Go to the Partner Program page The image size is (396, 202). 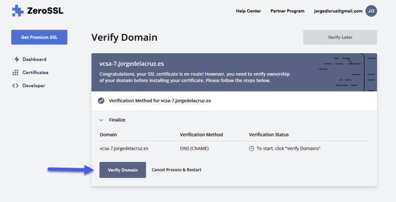point(287,11)
